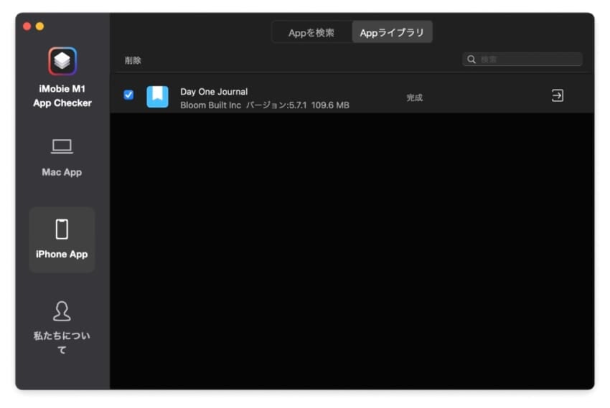Close the window with the red button
This screenshot has height=408, width=610.
pyautogui.click(x=27, y=27)
